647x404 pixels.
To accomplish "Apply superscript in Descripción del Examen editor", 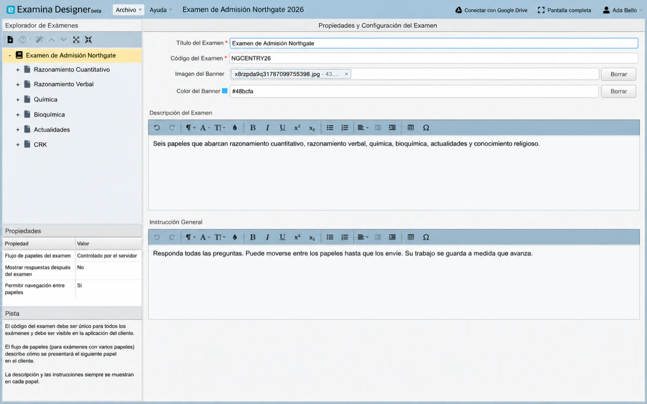I will [297, 128].
